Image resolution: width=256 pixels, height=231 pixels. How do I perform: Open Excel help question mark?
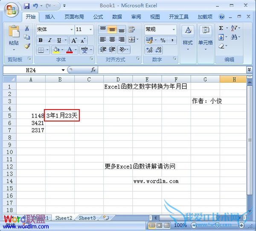[x=221, y=17]
